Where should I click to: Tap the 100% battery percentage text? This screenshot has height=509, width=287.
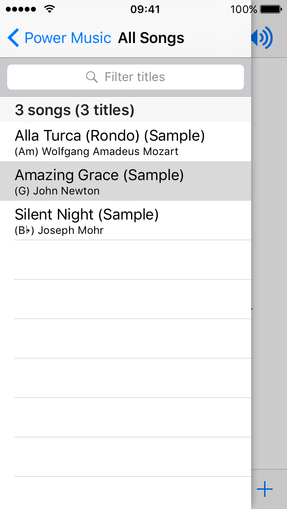244,9
